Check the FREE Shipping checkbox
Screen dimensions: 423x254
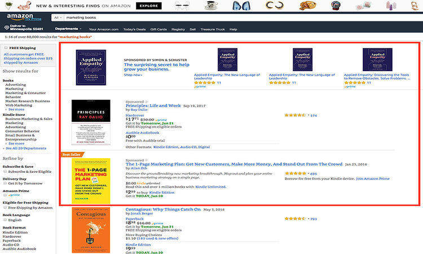6,48
